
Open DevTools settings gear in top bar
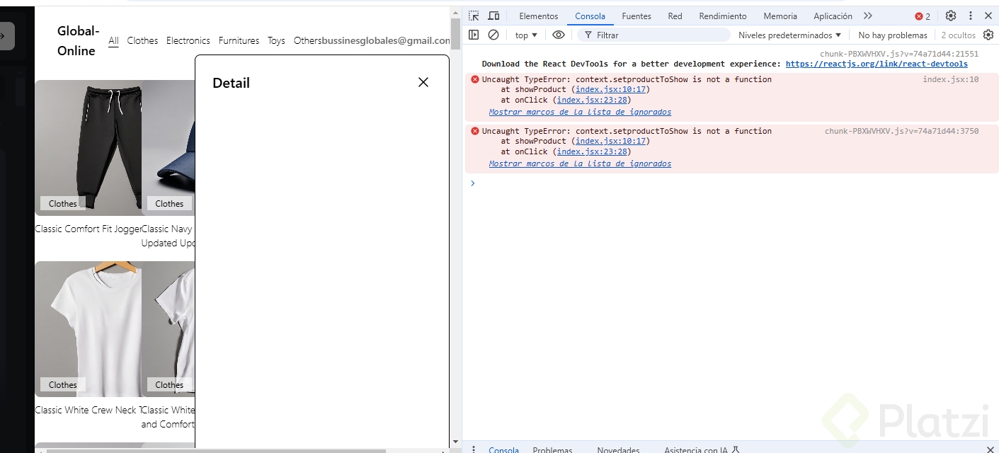pyautogui.click(x=951, y=16)
